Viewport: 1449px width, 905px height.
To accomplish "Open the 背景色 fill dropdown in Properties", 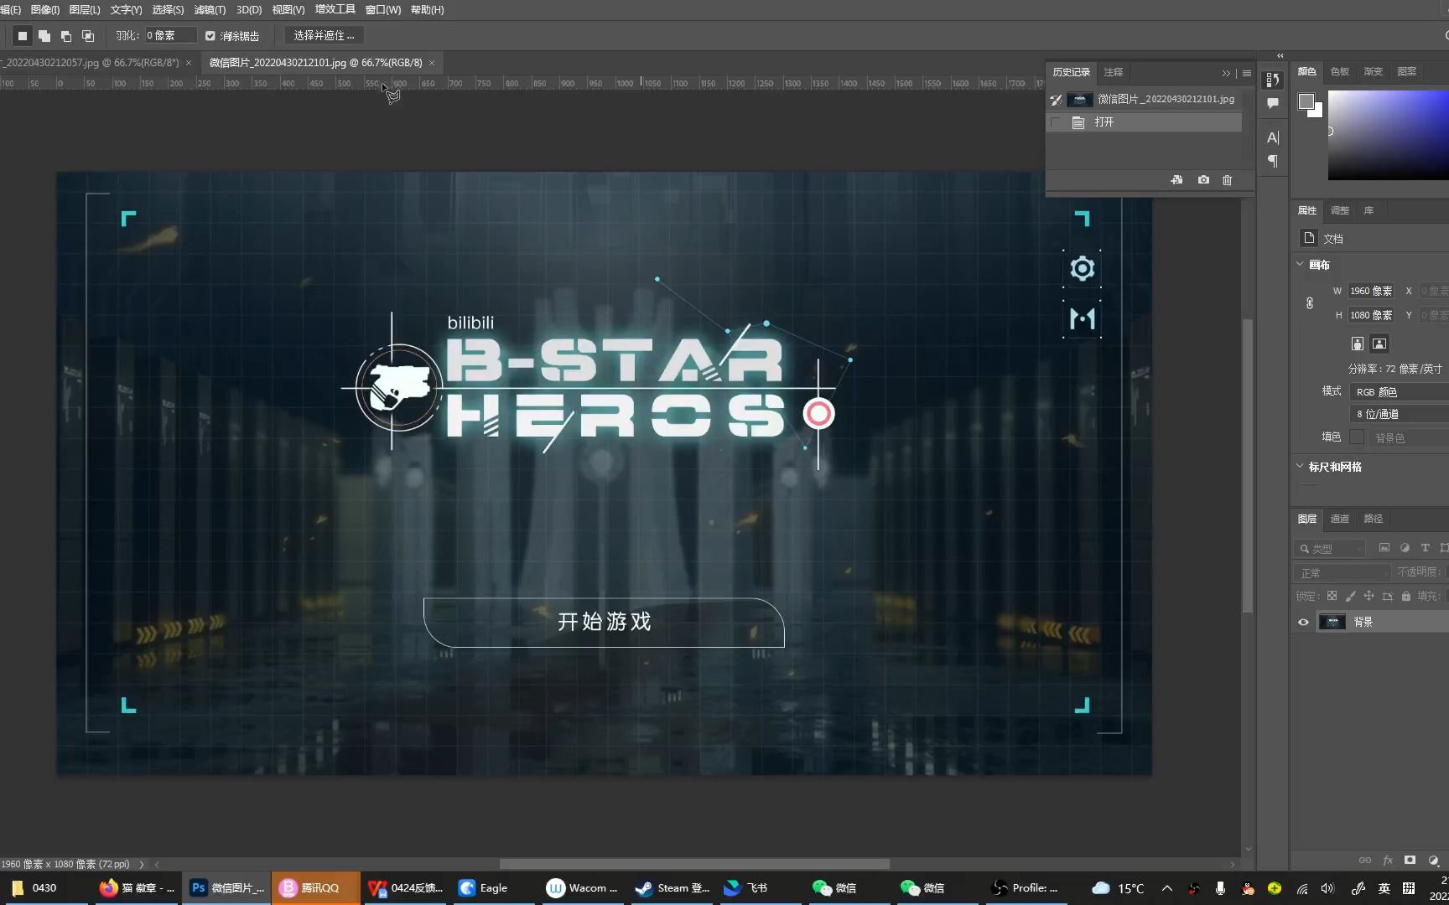I will click(1410, 437).
